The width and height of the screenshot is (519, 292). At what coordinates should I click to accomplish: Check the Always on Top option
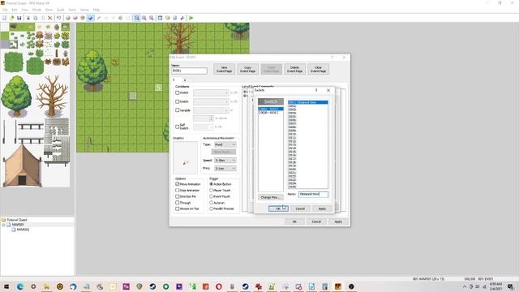coord(178,209)
